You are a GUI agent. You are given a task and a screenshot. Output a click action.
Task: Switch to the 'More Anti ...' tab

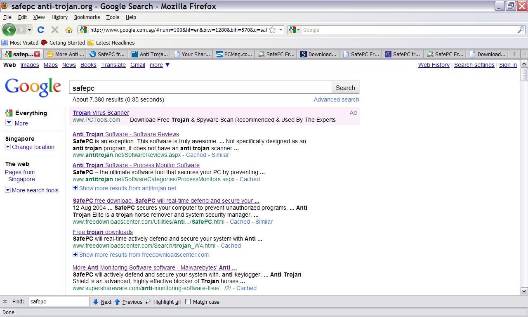65,54
